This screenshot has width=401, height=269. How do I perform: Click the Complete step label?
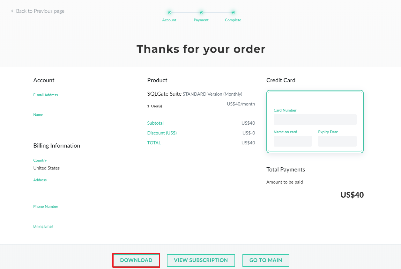[233, 20]
